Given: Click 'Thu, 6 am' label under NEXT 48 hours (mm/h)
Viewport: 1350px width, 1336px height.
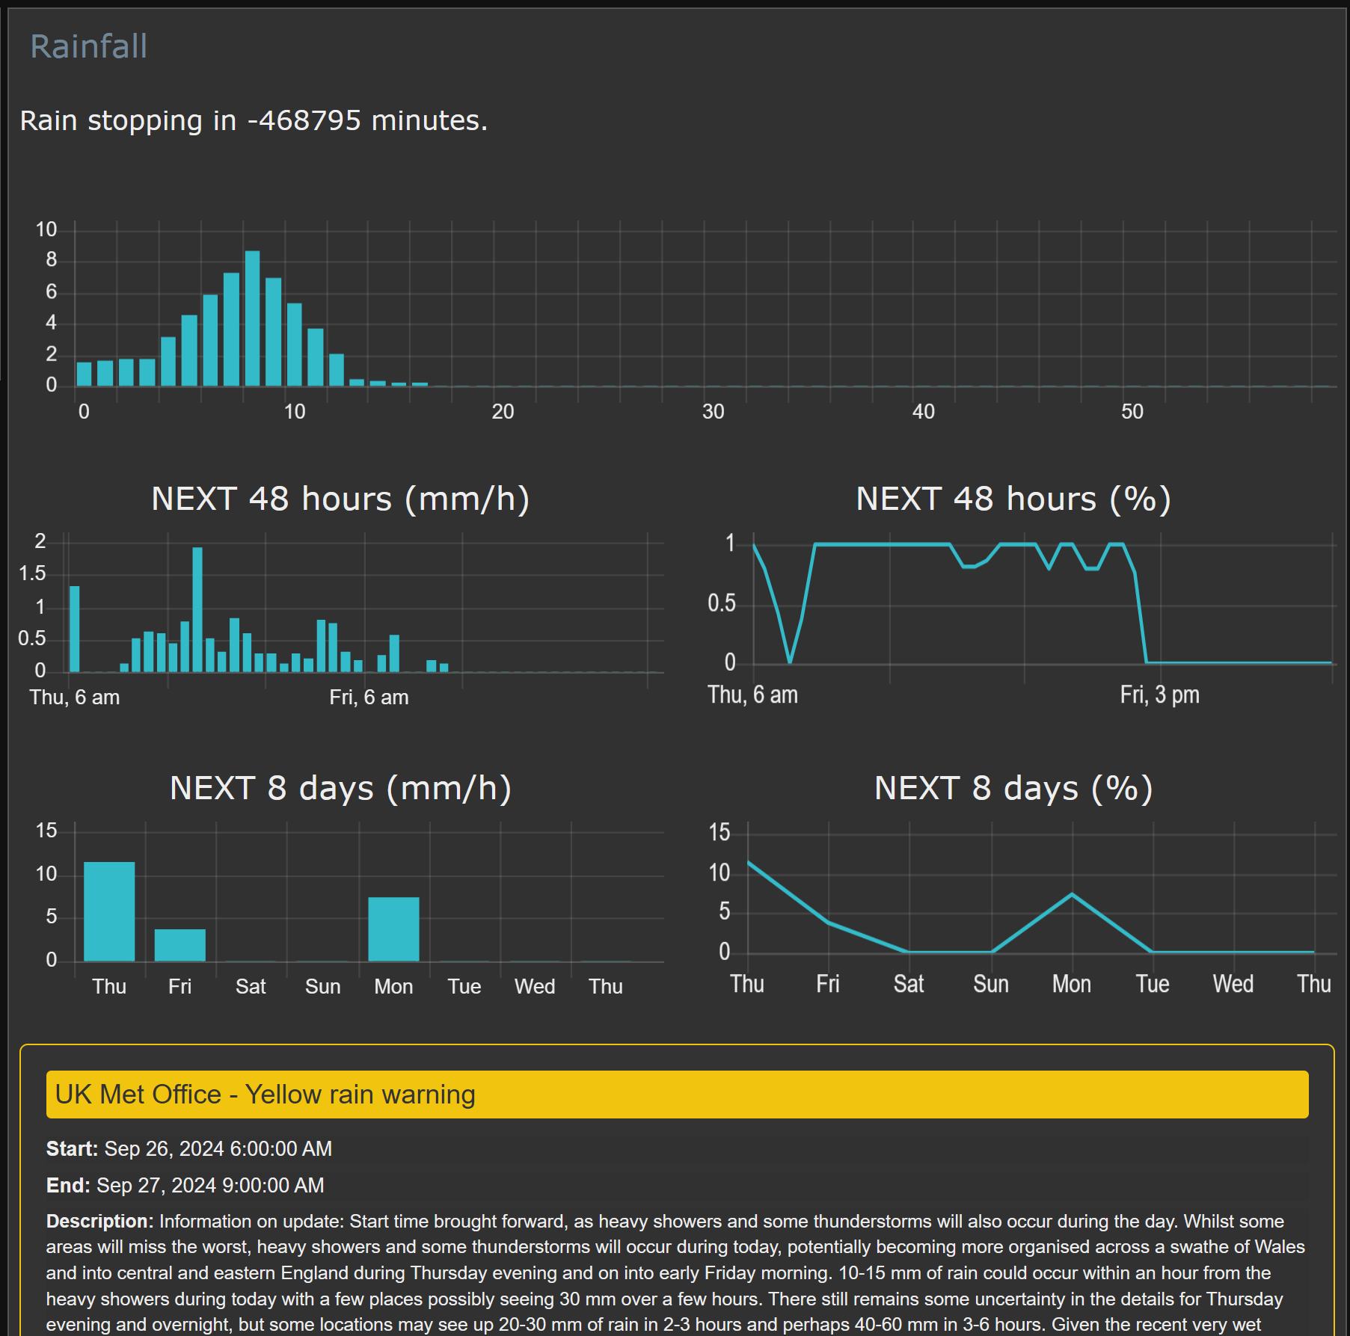Looking at the screenshot, I should pyautogui.click(x=75, y=697).
